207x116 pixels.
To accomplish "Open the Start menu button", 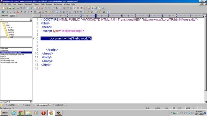I will pos(4,113).
